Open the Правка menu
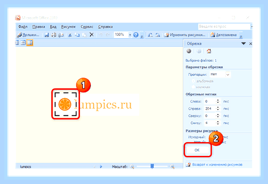 click(x=38, y=27)
